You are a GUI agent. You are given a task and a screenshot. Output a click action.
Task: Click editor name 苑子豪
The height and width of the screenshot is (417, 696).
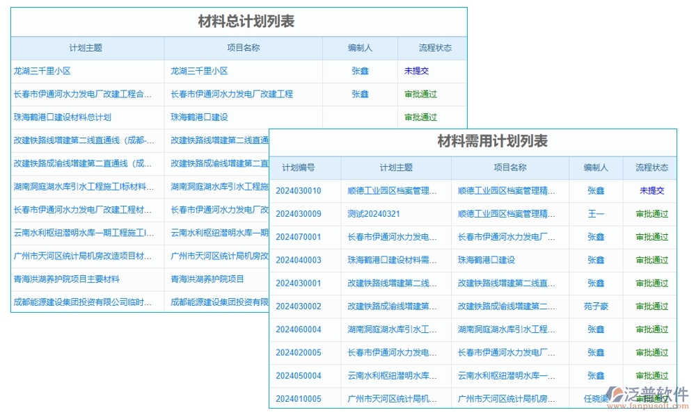596,306
